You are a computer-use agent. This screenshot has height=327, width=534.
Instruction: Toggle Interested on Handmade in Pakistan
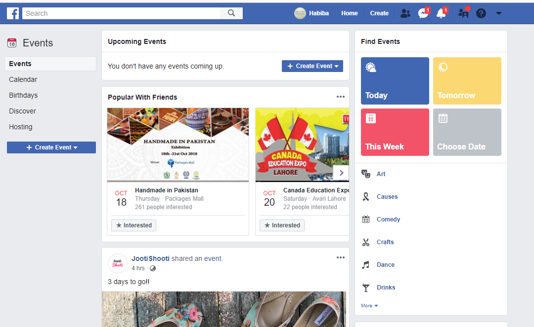pos(134,225)
